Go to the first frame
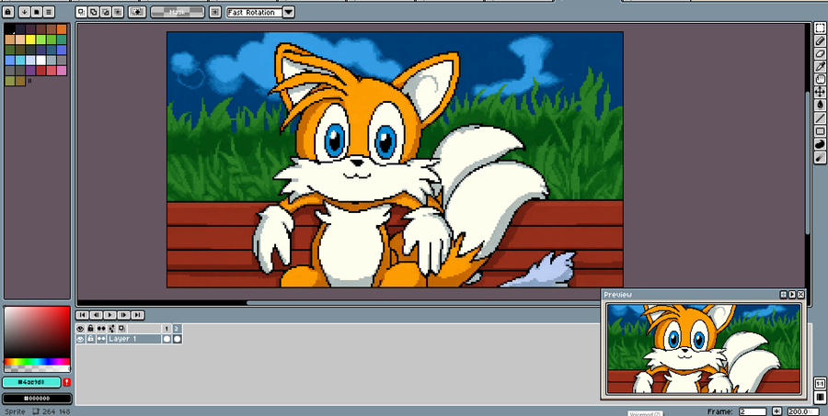Screen dimensions: 828x416 click(x=82, y=315)
